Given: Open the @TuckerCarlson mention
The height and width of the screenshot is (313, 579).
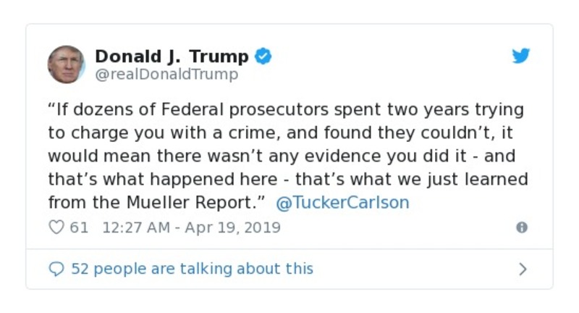Looking at the screenshot, I should [x=342, y=202].
